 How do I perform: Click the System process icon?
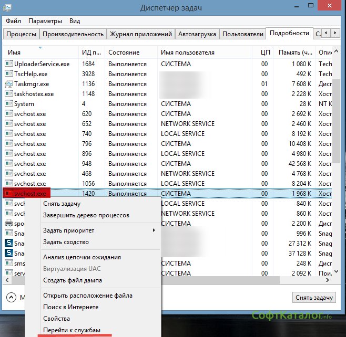coord(9,104)
